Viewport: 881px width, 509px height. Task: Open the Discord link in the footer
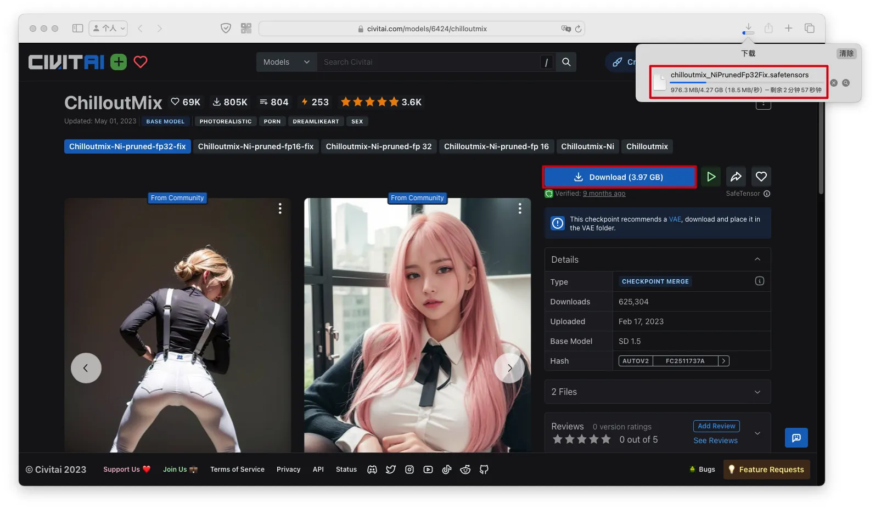pos(372,470)
